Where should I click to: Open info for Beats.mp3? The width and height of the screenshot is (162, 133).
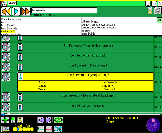tap(20, 57)
